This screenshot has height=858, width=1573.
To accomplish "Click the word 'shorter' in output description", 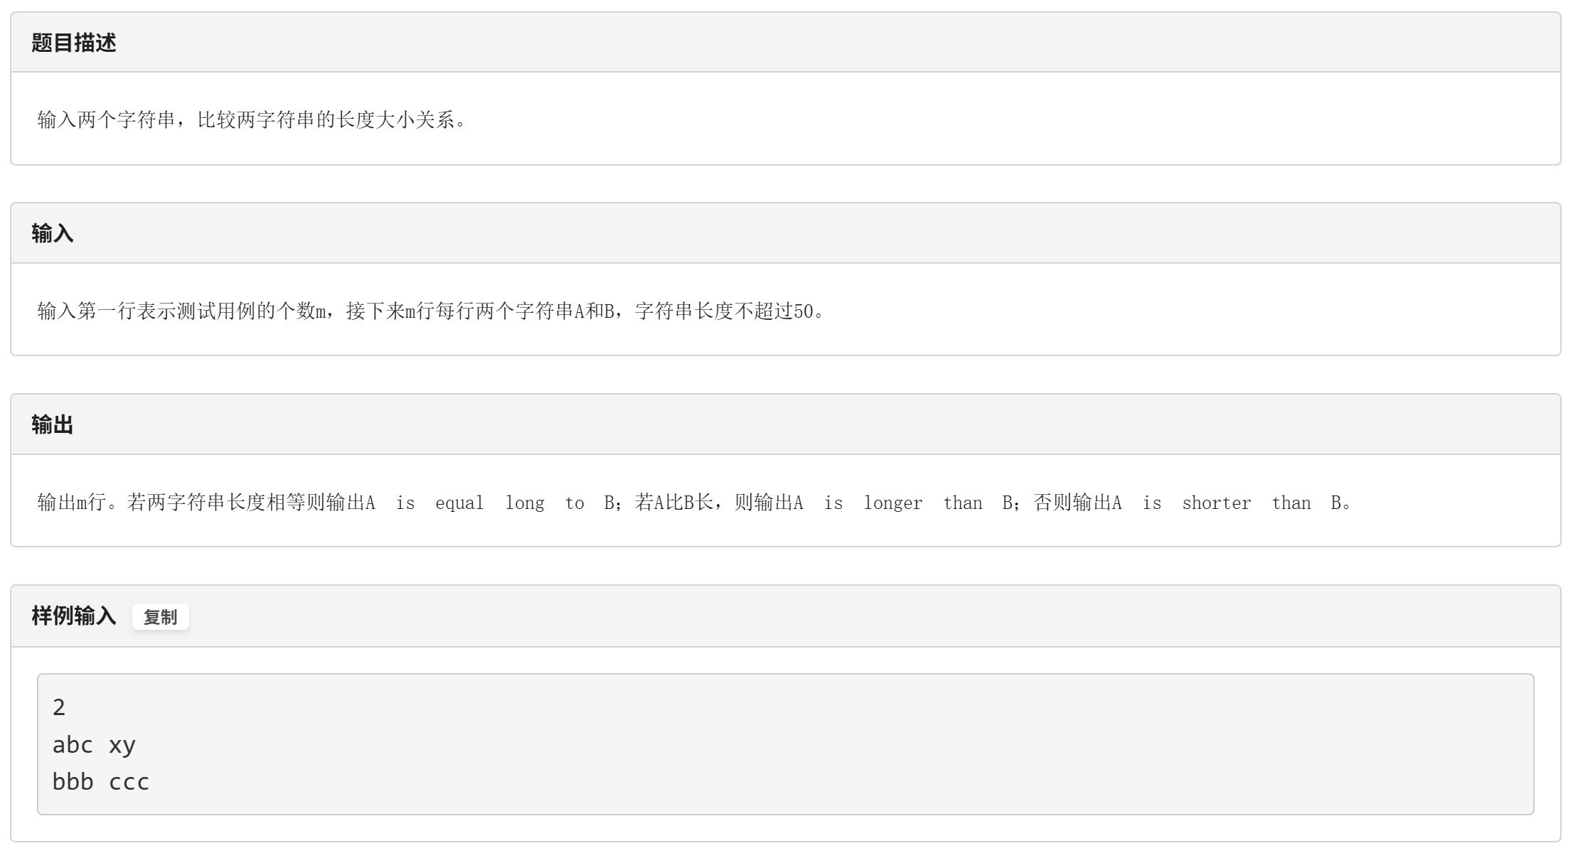I will point(1216,503).
